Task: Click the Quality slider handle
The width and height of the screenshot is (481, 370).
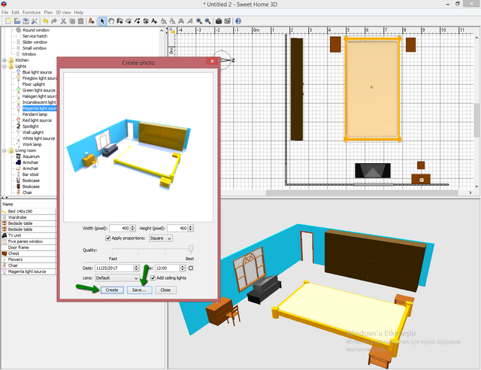Action: tap(190, 249)
